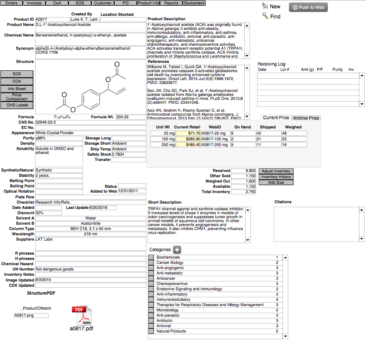Open Inventory History
366x347 pixels.
pyautogui.click(x=276, y=177)
